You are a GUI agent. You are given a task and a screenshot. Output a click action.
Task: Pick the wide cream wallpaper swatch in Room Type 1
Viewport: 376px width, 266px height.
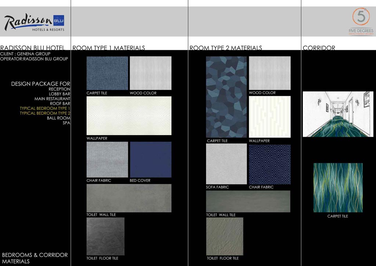pyautogui.click(x=129, y=116)
